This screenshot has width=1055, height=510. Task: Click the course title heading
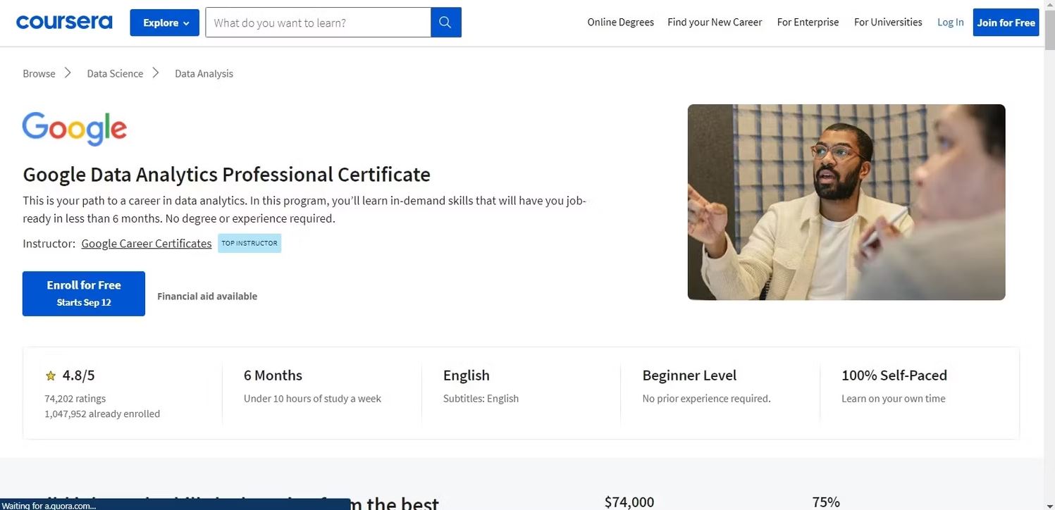(226, 174)
